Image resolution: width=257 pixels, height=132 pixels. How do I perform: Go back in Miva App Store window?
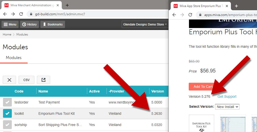click(x=174, y=15)
